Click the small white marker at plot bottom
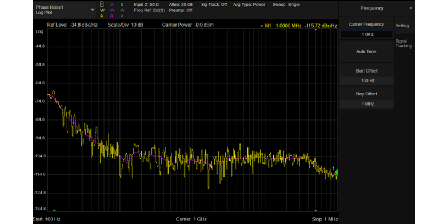448x224 pixels. pyautogui.click(x=317, y=210)
